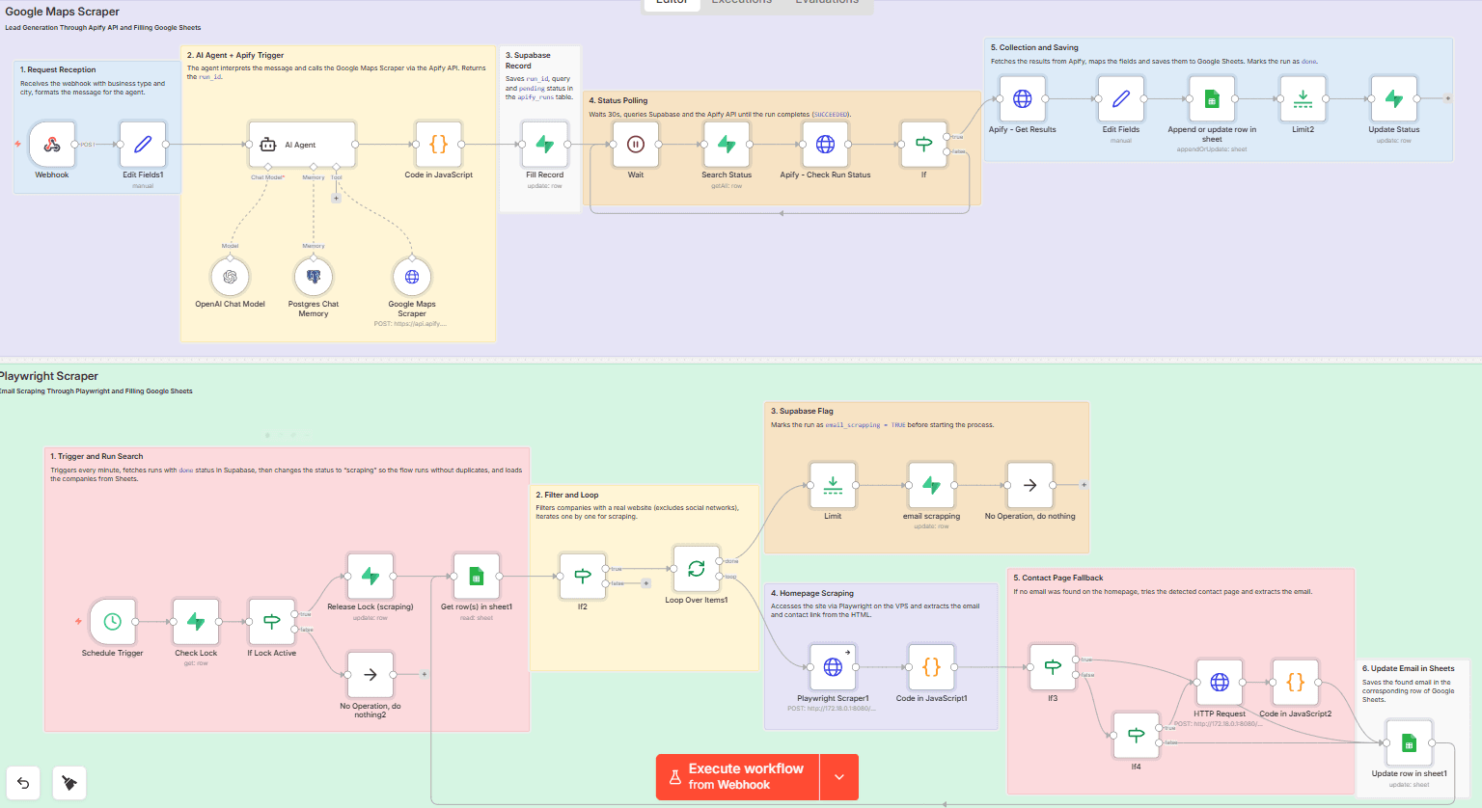
Task: Open the No Operation, do nothing node
Action: (x=1029, y=486)
